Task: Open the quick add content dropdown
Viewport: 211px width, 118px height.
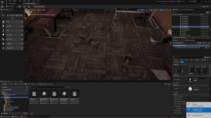Action: [x=20, y=7]
